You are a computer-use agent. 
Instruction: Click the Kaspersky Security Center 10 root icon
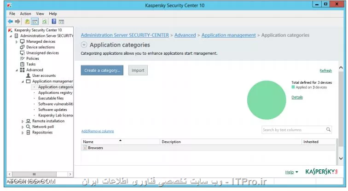(x=10, y=30)
